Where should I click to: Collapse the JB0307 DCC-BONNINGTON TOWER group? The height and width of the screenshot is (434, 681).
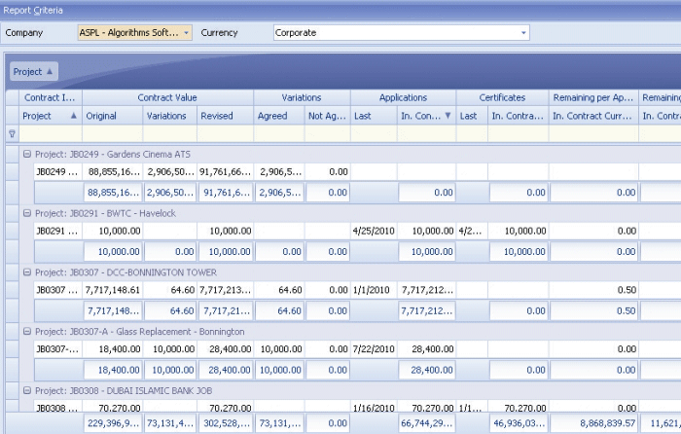(27, 271)
